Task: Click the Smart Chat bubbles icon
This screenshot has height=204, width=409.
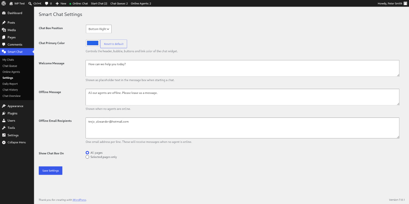Action: (4, 52)
